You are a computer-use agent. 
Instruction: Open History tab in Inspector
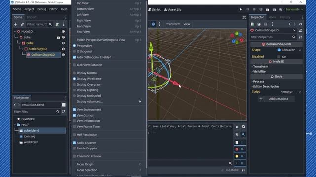pyautogui.click(x=285, y=17)
